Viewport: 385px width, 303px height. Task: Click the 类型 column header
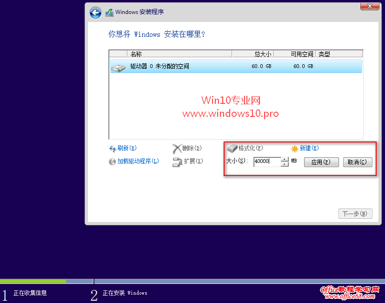click(x=324, y=53)
